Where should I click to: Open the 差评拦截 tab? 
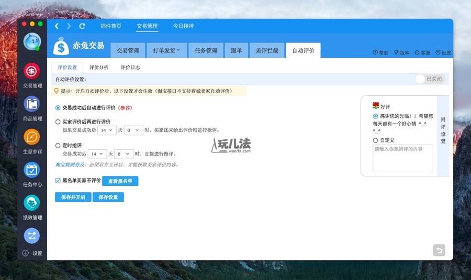(x=267, y=50)
